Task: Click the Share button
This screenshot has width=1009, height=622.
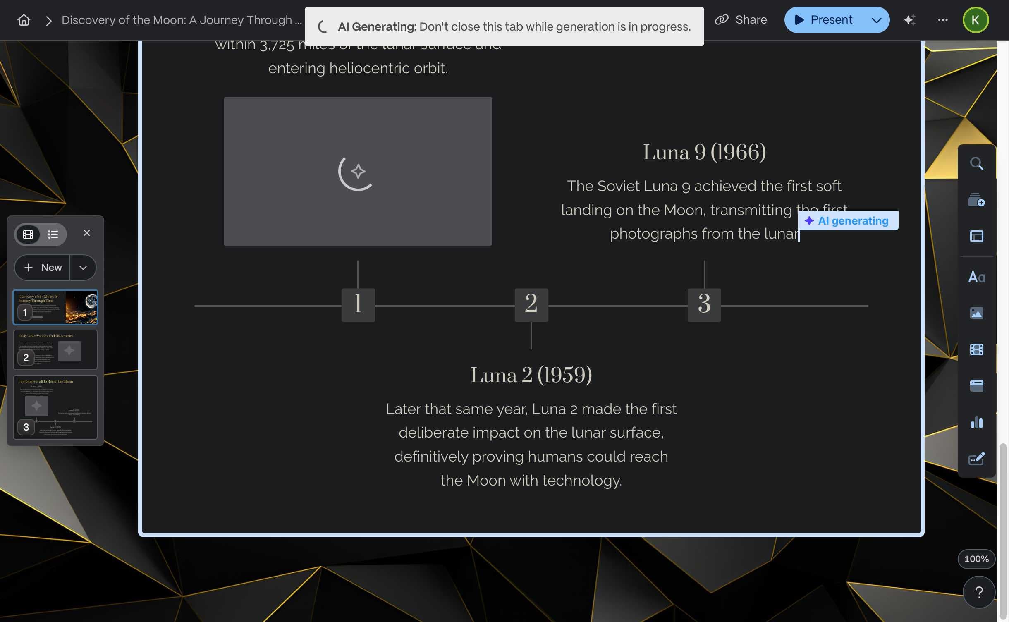Action: pyautogui.click(x=741, y=20)
